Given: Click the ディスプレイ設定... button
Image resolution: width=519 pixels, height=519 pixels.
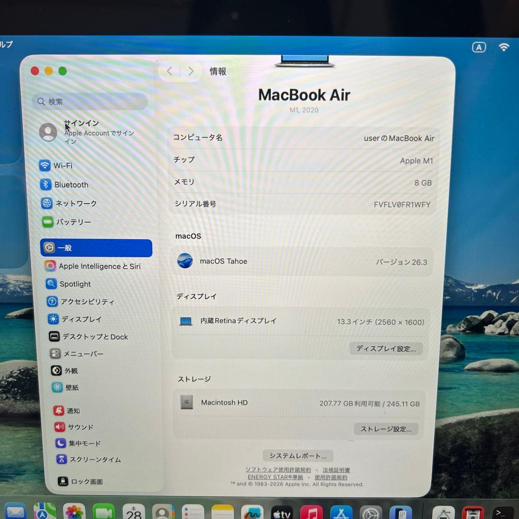Looking at the screenshot, I should (x=386, y=348).
